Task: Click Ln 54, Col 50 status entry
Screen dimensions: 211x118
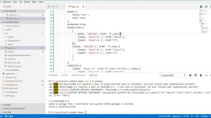Action: point(164,116)
